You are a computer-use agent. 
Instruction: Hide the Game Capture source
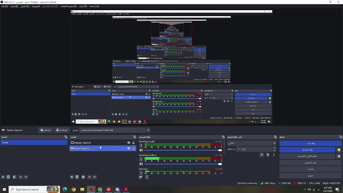[x=129, y=148]
